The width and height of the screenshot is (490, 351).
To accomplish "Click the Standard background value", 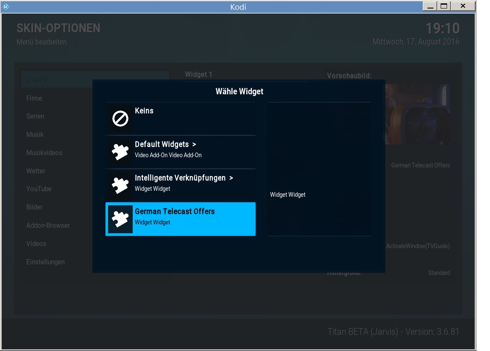I will point(439,273).
